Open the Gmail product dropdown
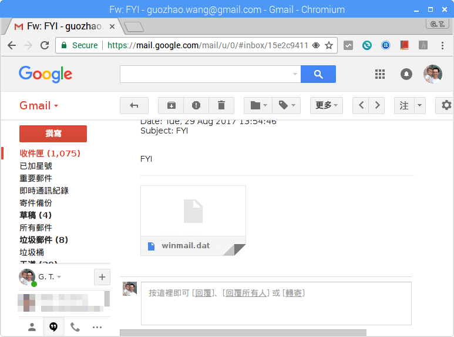Screen dimensions: 454x337 [39, 105]
